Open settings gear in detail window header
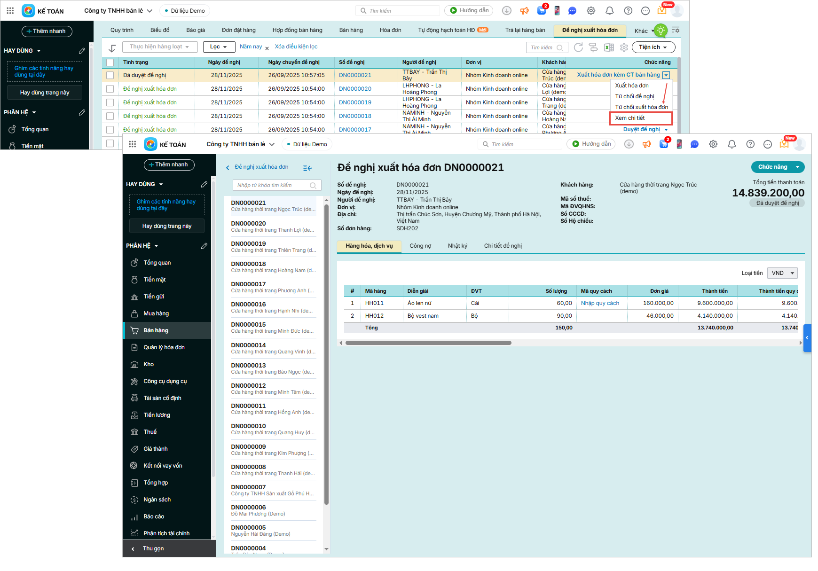This screenshot has width=818, height=571. [713, 144]
